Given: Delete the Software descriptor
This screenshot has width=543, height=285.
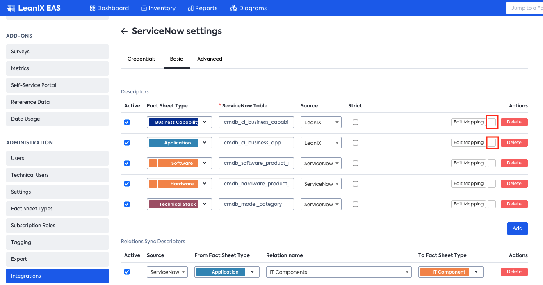Looking at the screenshot, I should pyautogui.click(x=514, y=163).
